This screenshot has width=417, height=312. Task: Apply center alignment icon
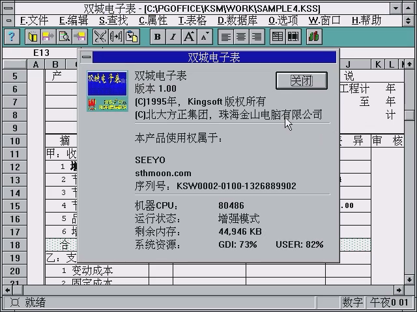pos(241,36)
